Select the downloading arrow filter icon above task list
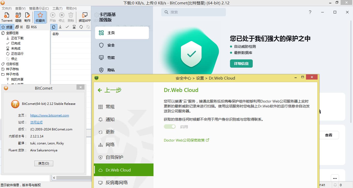353x188 pixels. pyautogui.click(x=60, y=27)
